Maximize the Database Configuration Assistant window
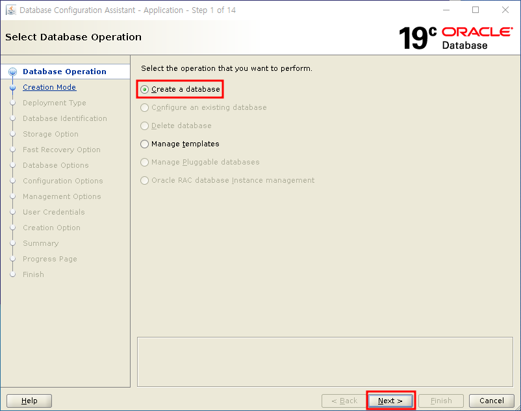 pyautogui.click(x=476, y=10)
